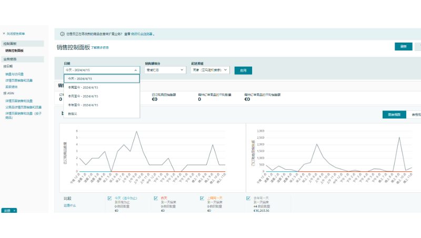This screenshot has height=238, width=421.
Task: Open the 配送渠道 fulfillment channel dropdown
Action: [210, 70]
